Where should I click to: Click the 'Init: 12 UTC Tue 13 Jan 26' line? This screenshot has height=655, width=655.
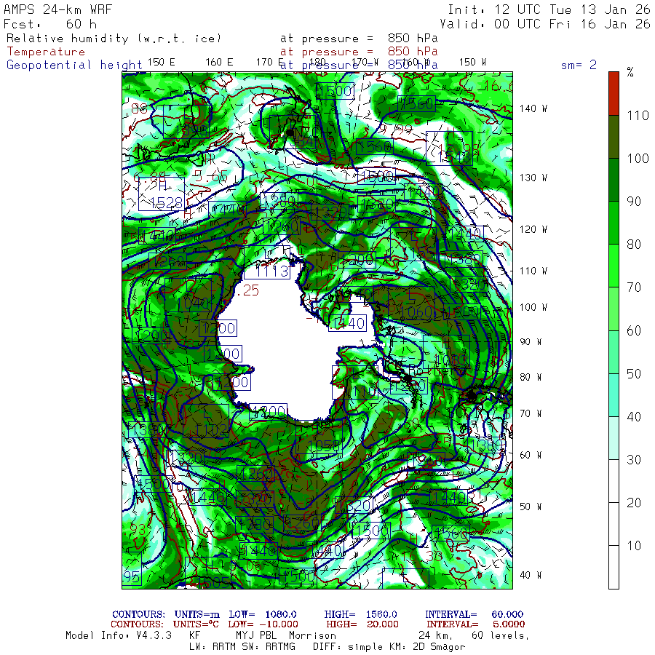549,9
